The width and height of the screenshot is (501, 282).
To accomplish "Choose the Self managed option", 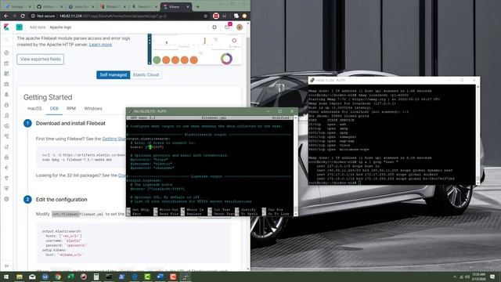I will [113, 75].
